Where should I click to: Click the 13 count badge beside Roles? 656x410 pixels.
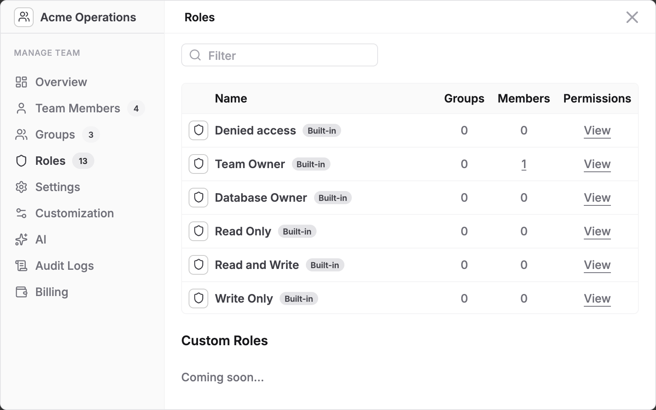point(83,161)
